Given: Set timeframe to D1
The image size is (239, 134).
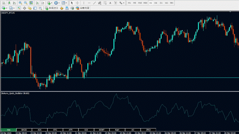Looking at the screenshot, I should tap(161, 3).
